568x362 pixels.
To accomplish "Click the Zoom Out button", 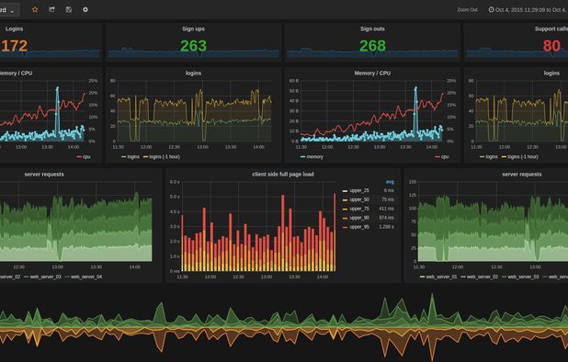I will pyautogui.click(x=467, y=10).
